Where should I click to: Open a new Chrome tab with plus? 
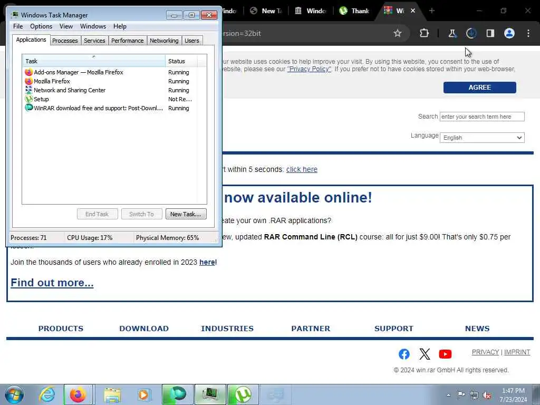coord(432,11)
